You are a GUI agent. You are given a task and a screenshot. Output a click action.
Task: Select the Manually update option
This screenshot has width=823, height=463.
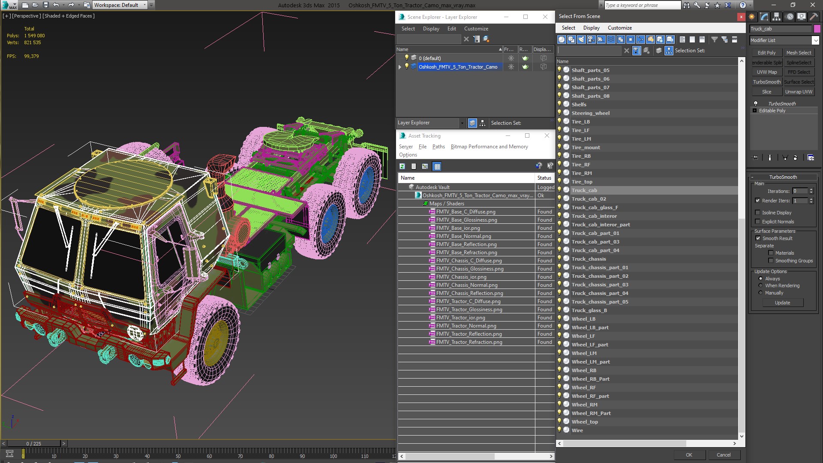click(x=761, y=293)
